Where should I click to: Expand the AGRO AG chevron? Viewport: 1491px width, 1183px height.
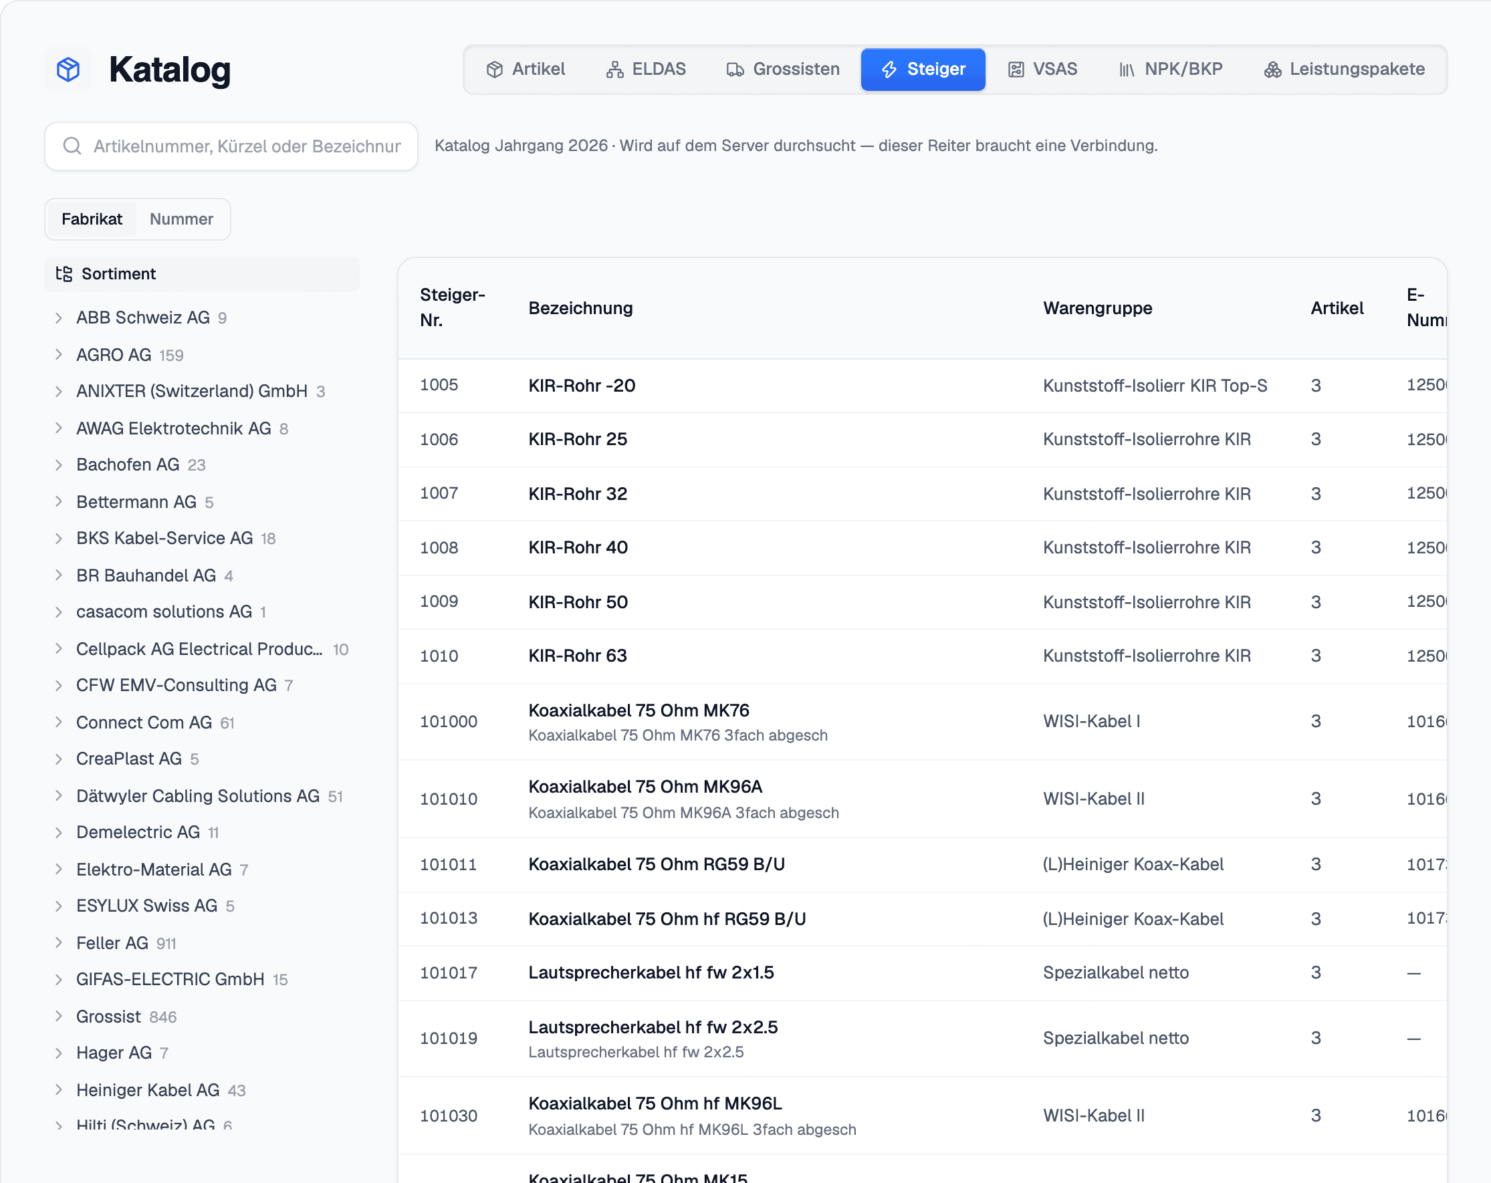point(59,355)
